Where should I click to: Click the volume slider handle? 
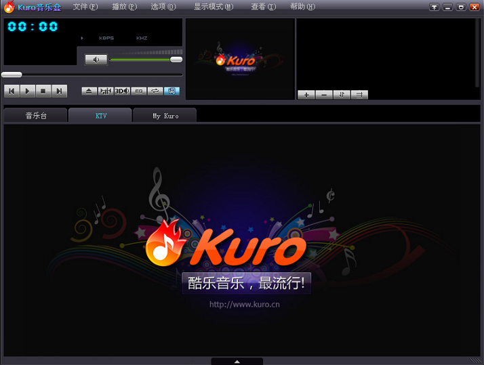point(176,60)
